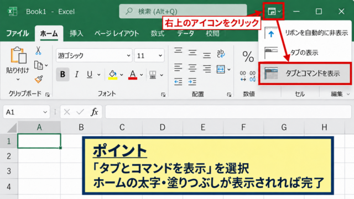Open the font name dropdown 游ゴシック
Viewport: 354px width, 199px height.
pyautogui.click(x=128, y=55)
